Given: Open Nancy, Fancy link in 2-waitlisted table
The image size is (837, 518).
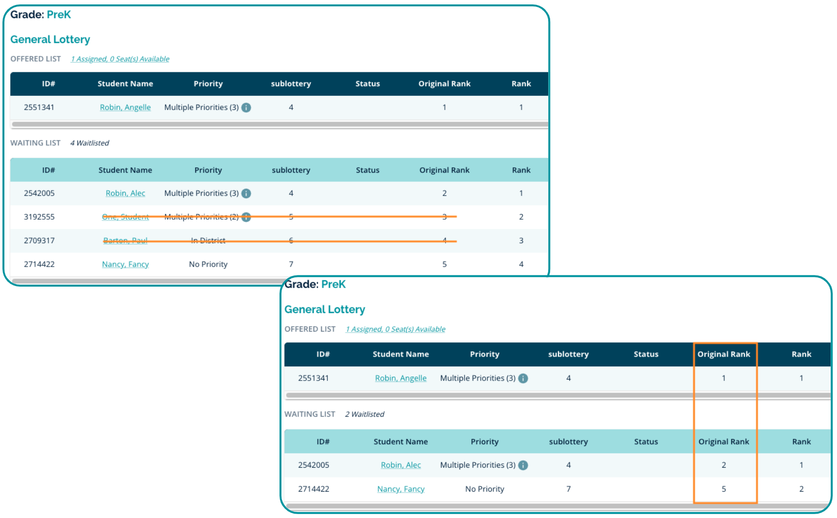Looking at the screenshot, I should pos(400,489).
